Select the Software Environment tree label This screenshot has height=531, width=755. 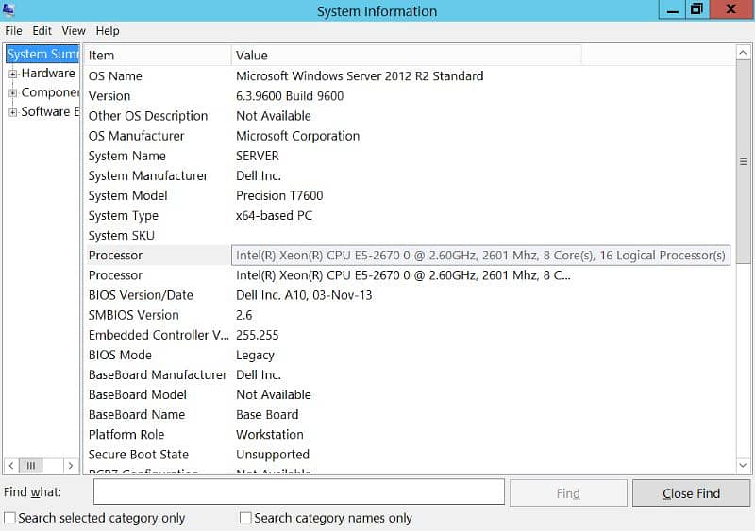pyautogui.click(x=50, y=111)
